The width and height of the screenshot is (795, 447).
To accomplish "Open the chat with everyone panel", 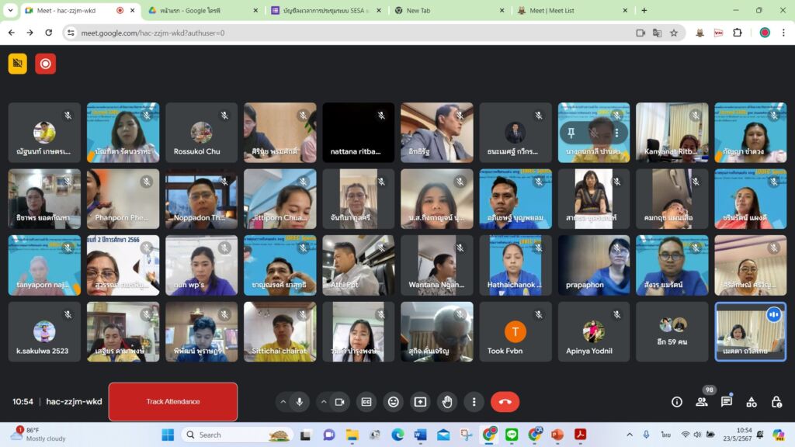I will [727, 402].
